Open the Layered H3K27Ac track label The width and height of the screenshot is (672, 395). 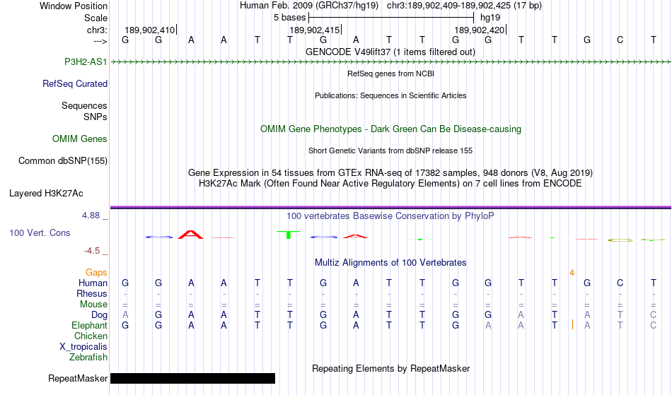tap(46, 193)
